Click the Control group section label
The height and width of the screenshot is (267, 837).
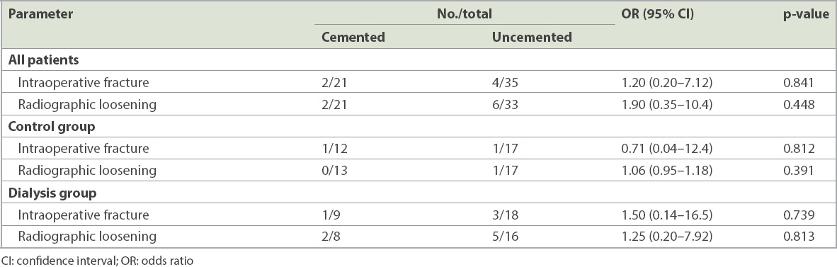click(x=52, y=127)
